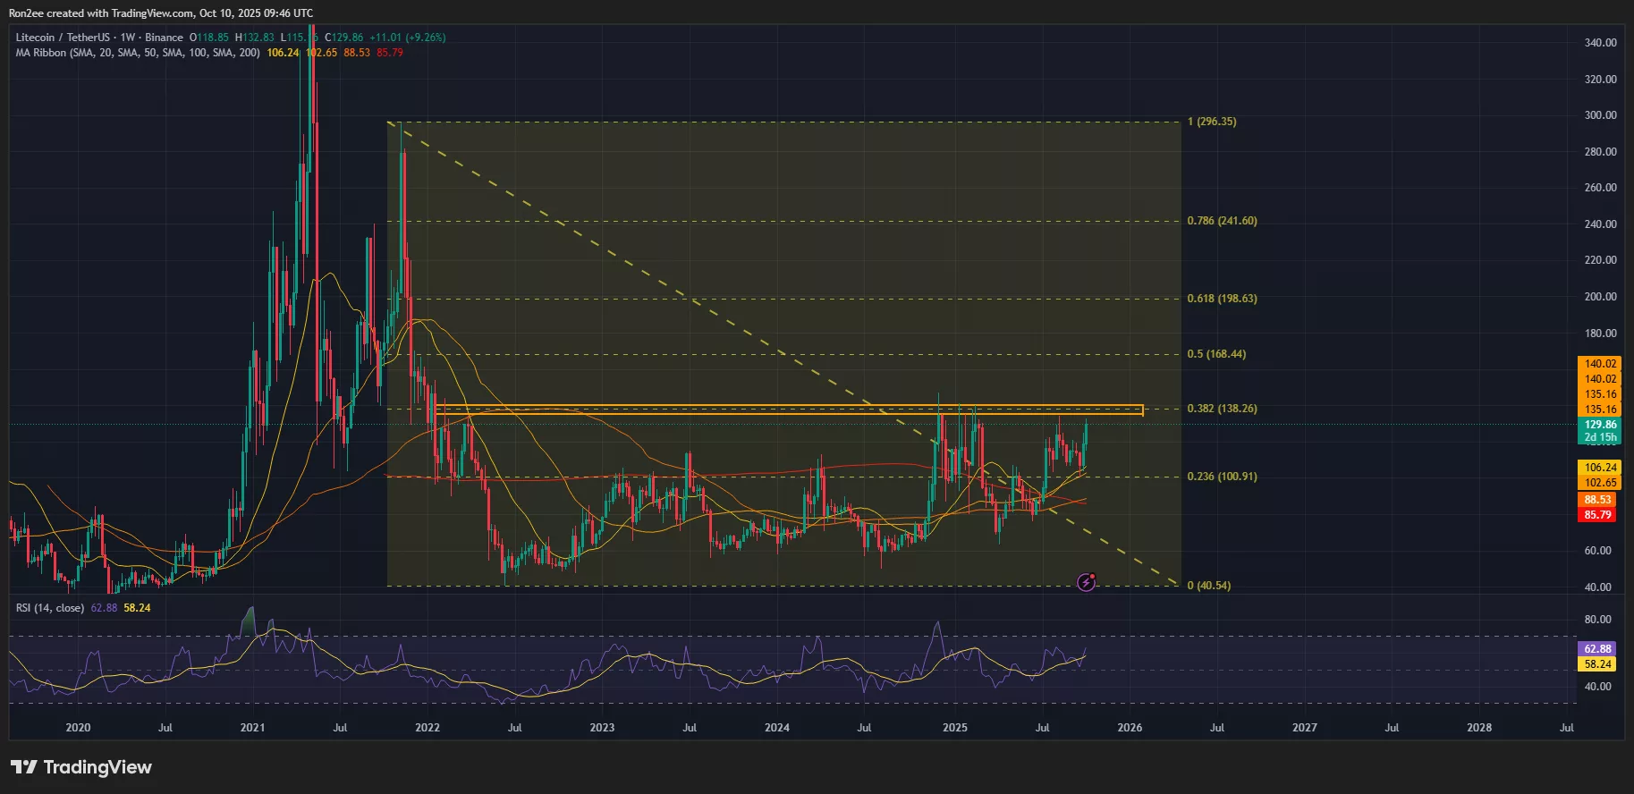This screenshot has width=1634, height=794.
Task: Click the purple lightning event icon
Action: point(1086,583)
